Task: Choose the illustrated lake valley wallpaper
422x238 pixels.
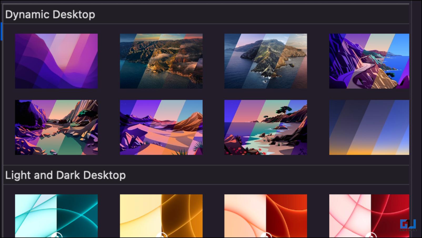Action: point(56,127)
